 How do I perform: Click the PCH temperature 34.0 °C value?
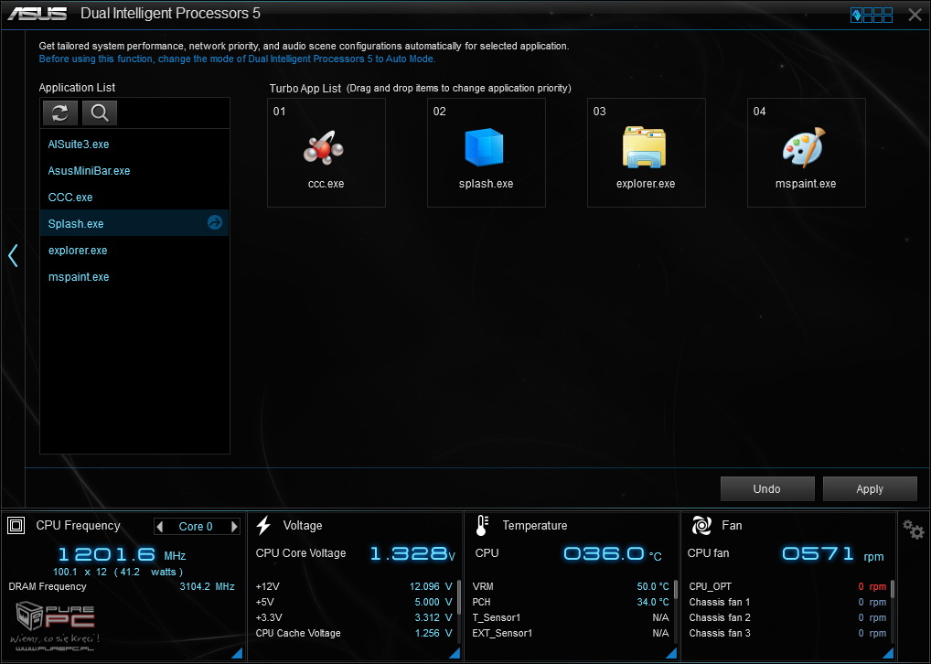[x=653, y=602]
